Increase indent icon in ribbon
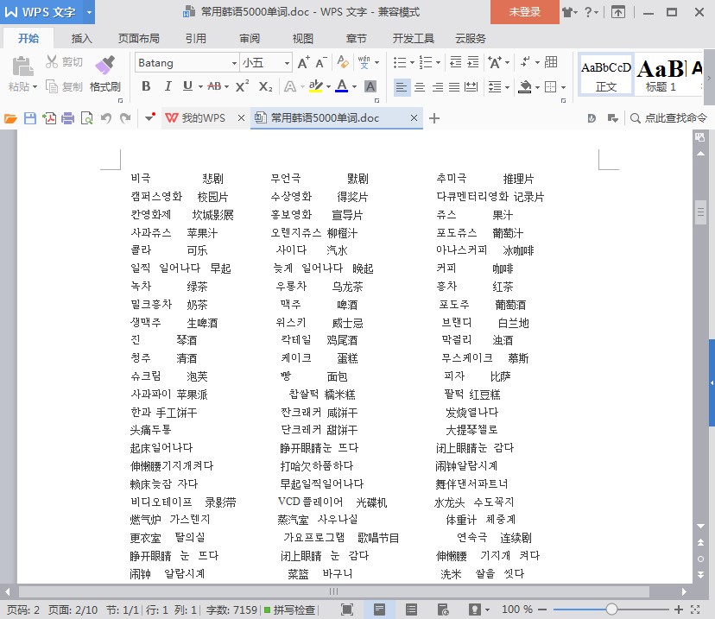Image resolution: width=715 pixels, height=619 pixels. tap(473, 62)
